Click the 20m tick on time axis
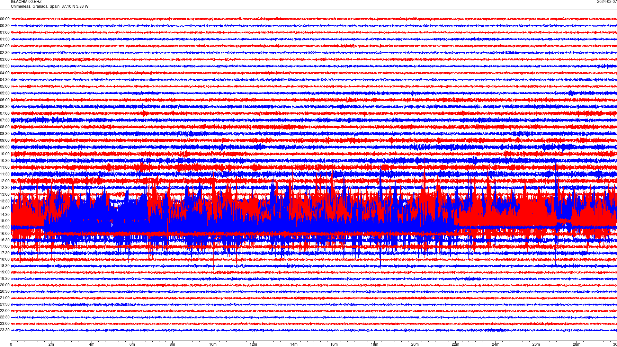This screenshot has width=617, height=347. tap(415, 344)
